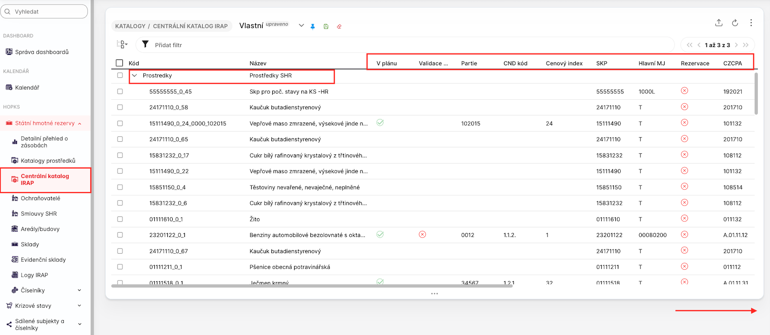This screenshot has width=770, height=335.
Task: Click the export upload icon
Action: [718, 23]
